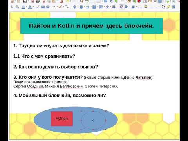Activate the Zoom magnifier tool

click(x=17, y=7)
